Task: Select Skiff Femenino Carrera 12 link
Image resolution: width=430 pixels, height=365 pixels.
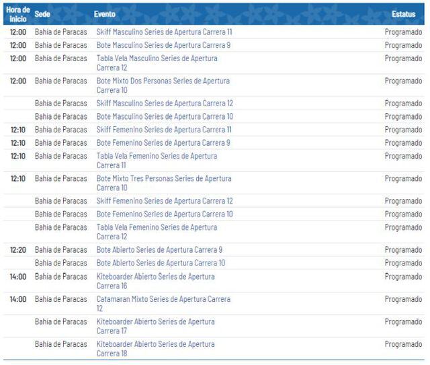Action: [165, 201]
